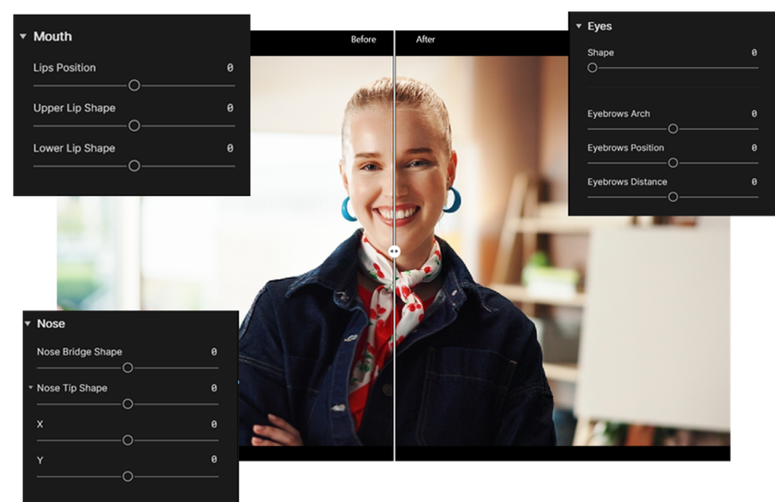Click the Y label in Nose panel

40,460
